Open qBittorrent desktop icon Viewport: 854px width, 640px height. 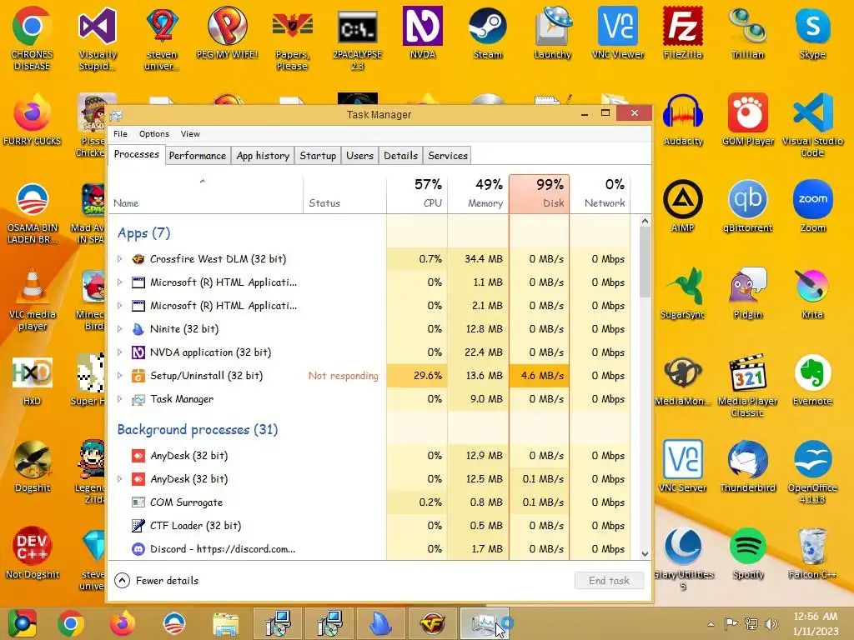[x=747, y=207]
